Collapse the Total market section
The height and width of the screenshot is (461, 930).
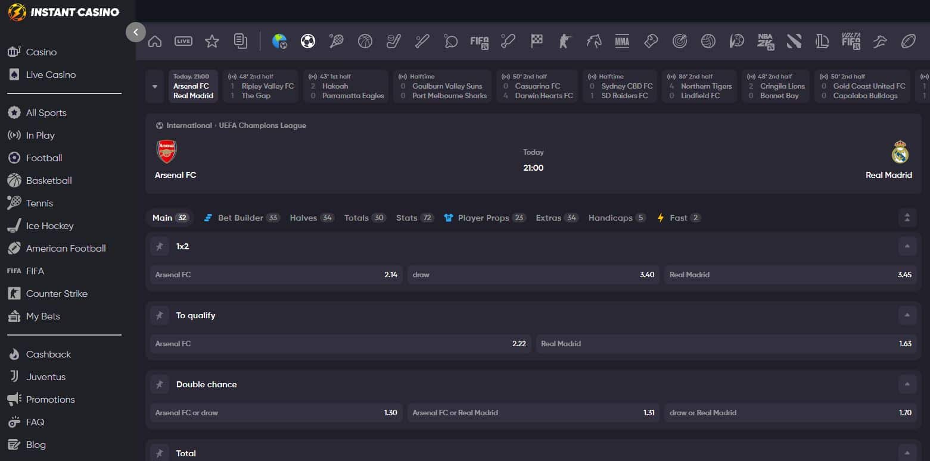[x=907, y=453]
